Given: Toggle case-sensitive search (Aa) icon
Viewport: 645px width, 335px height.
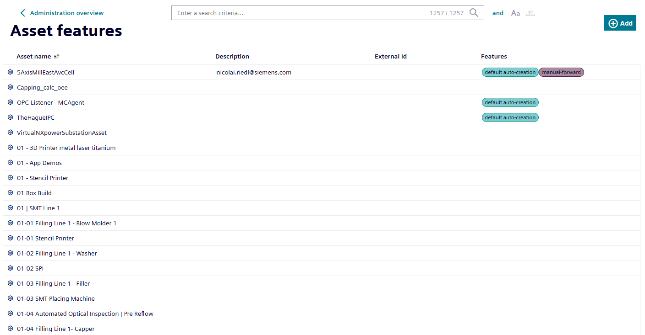Looking at the screenshot, I should click(515, 13).
